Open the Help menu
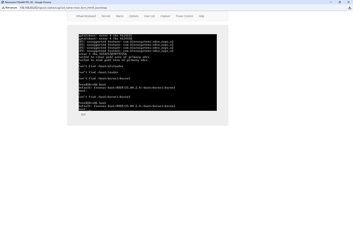This screenshot has width=353, height=230. pyautogui.click(x=201, y=16)
